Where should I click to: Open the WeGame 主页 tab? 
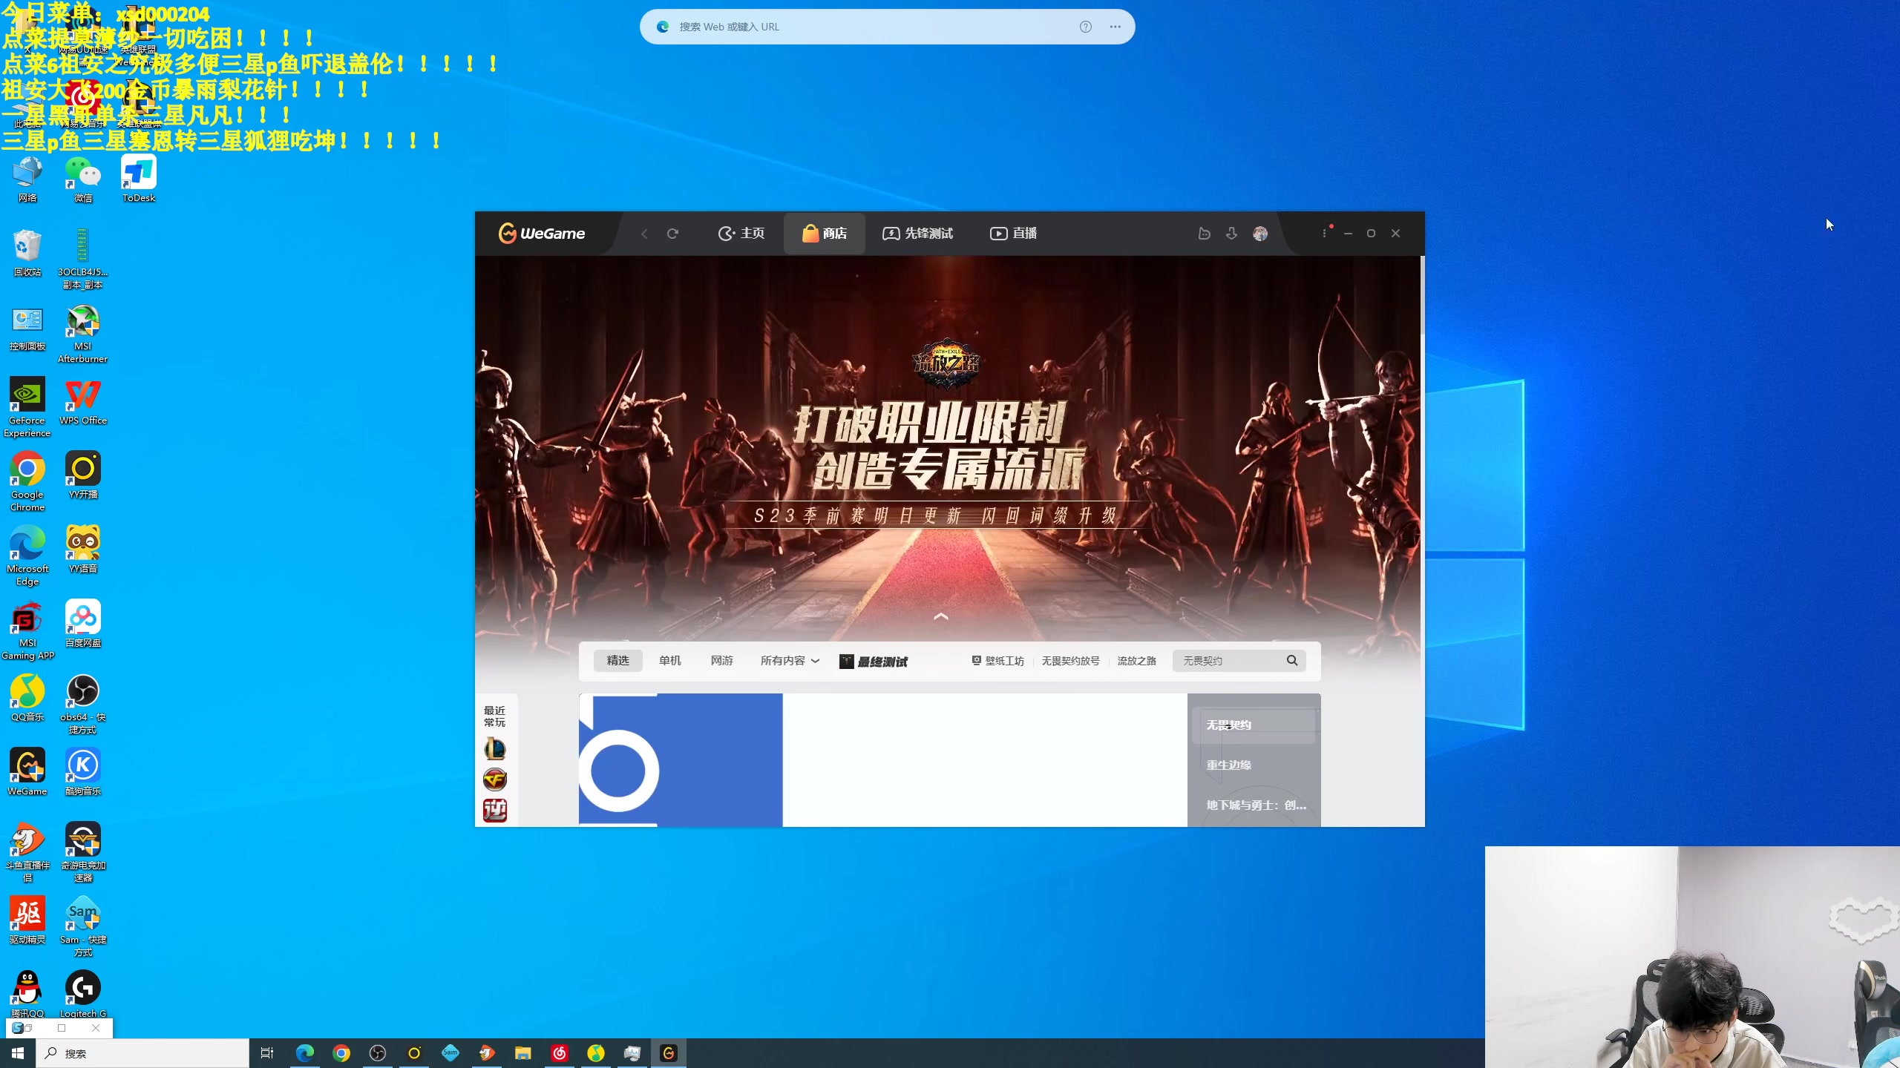tap(741, 234)
